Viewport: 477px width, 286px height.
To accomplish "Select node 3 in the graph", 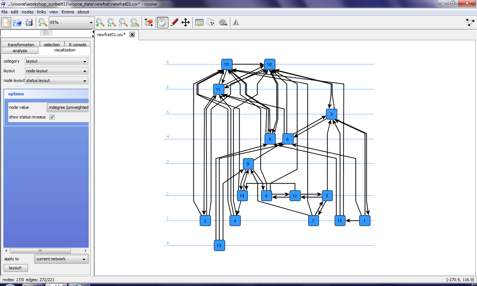I will (331, 114).
